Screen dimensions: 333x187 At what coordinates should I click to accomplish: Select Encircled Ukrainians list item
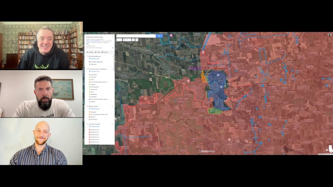(97, 62)
